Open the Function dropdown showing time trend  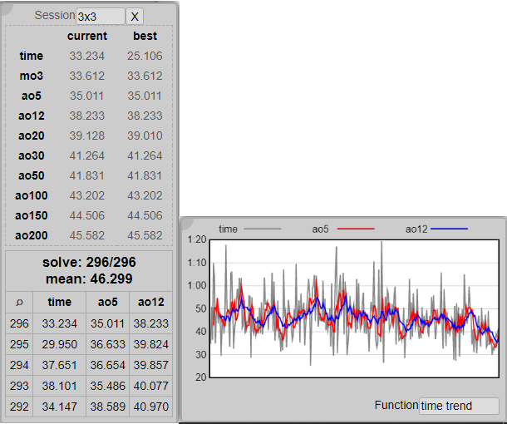(459, 406)
